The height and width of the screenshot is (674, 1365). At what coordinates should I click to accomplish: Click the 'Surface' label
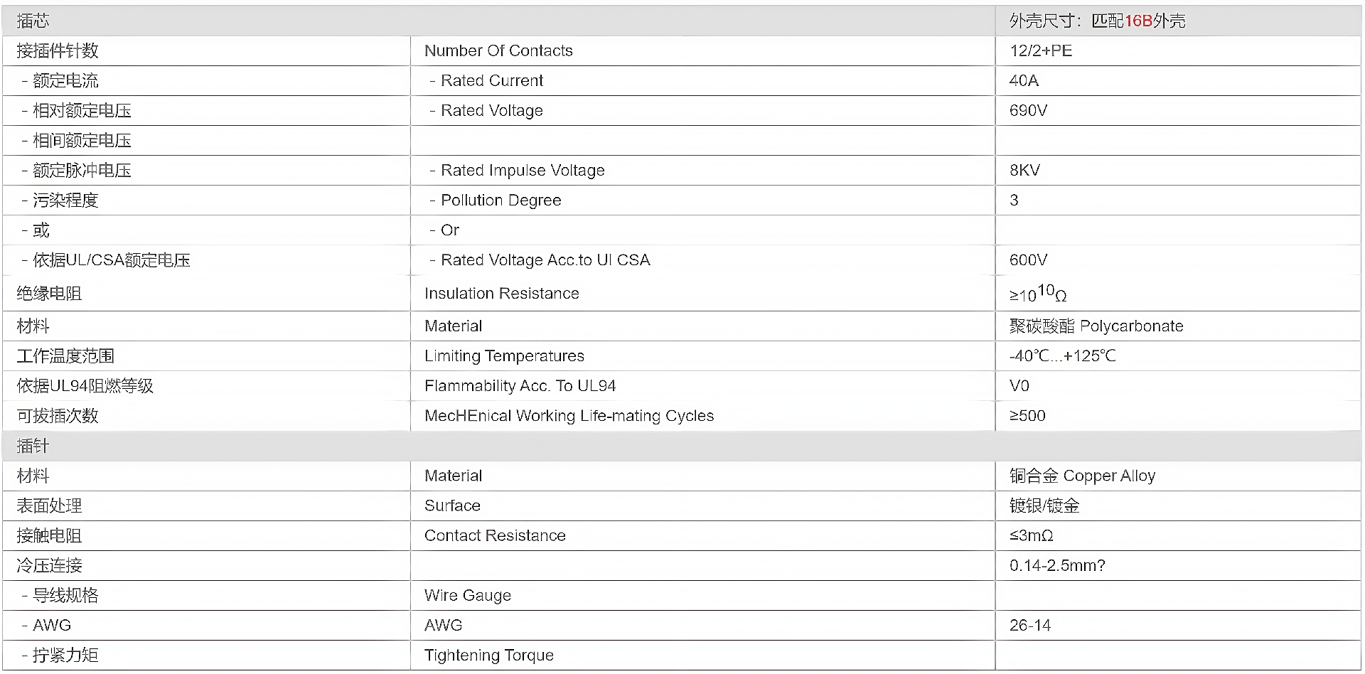452,505
